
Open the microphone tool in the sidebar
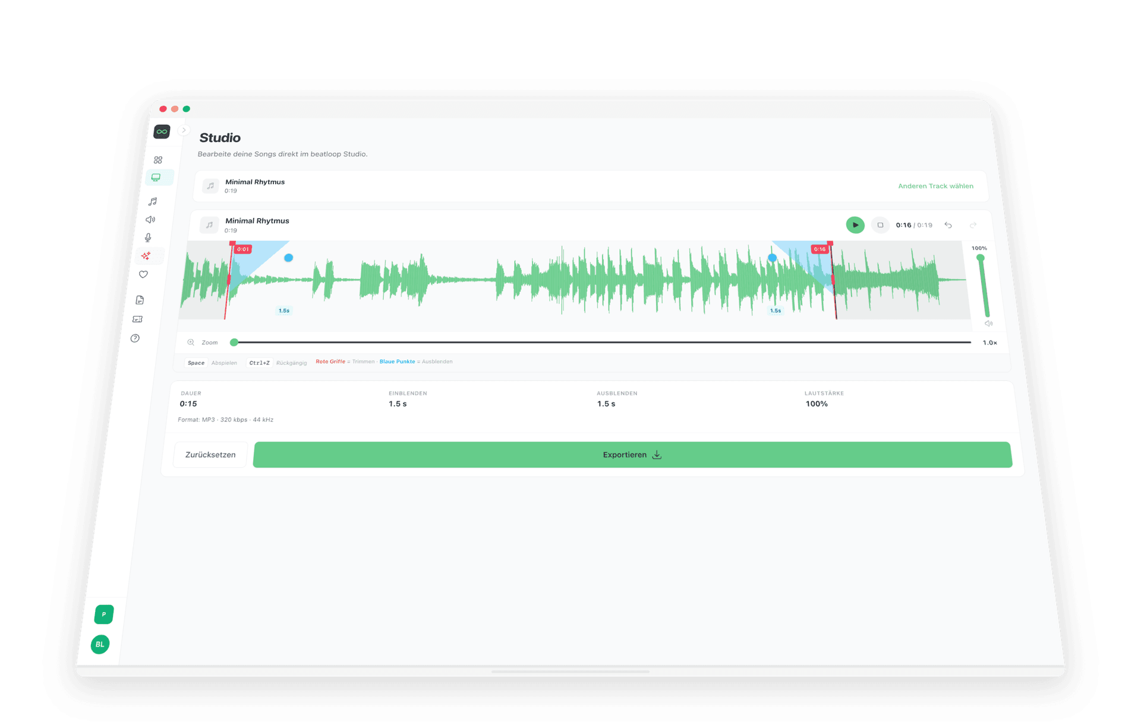pos(148,238)
